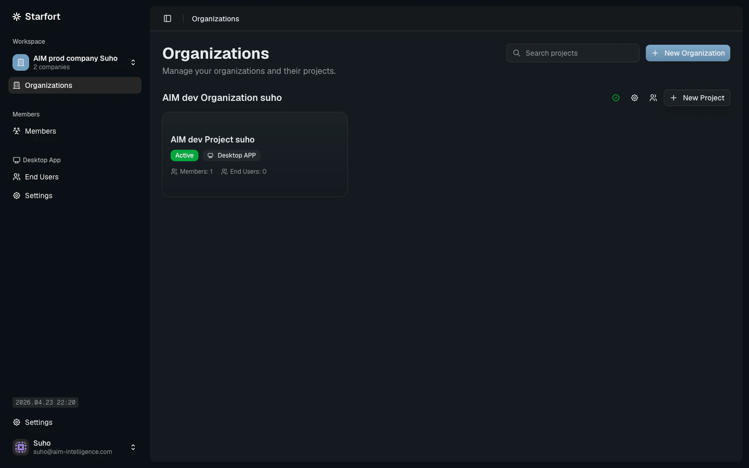Click the Desktop APP badge on project card
This screenshot has height=468, width=749.
point(231,155)
